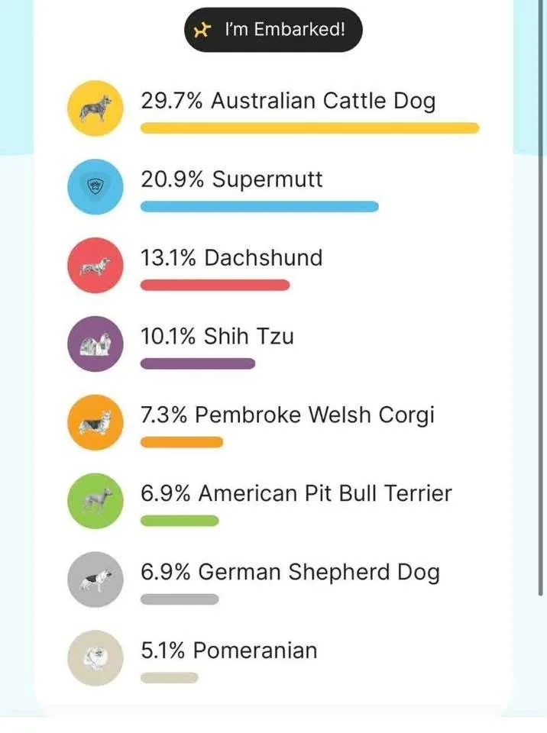Screen dimensions: 547x733
Task: Click the 6.9% American Pit Bull Terrier label
Action: tap(296, 493)
